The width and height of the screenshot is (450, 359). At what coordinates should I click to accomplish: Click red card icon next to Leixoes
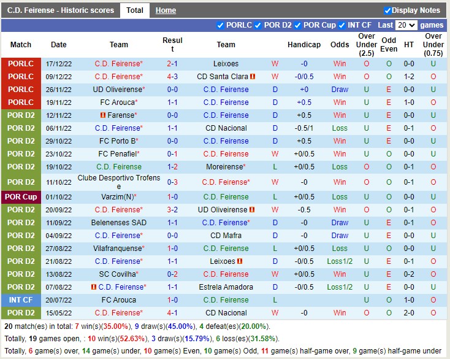pyautogui.click(x=240, y=261)
